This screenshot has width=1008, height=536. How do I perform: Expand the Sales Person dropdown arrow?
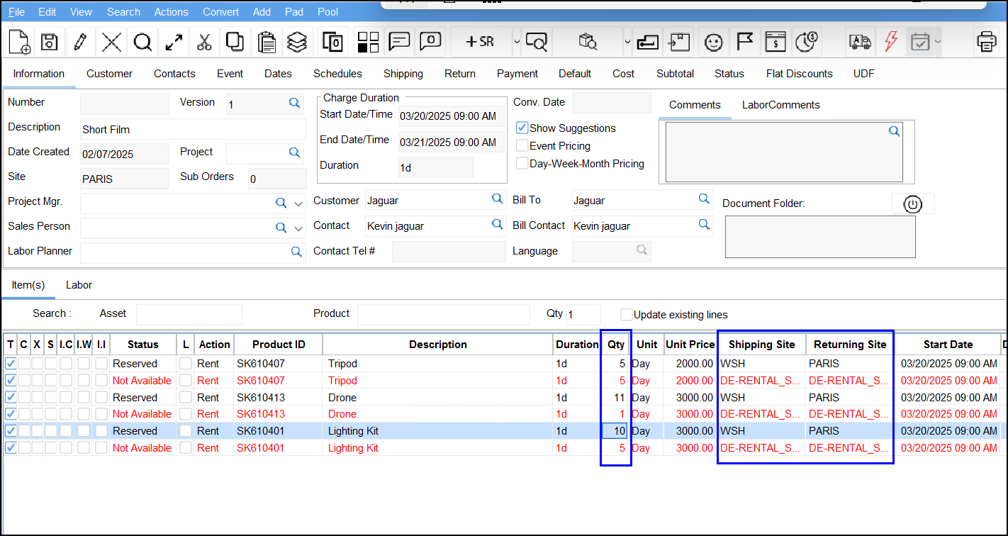coord(298,228)
